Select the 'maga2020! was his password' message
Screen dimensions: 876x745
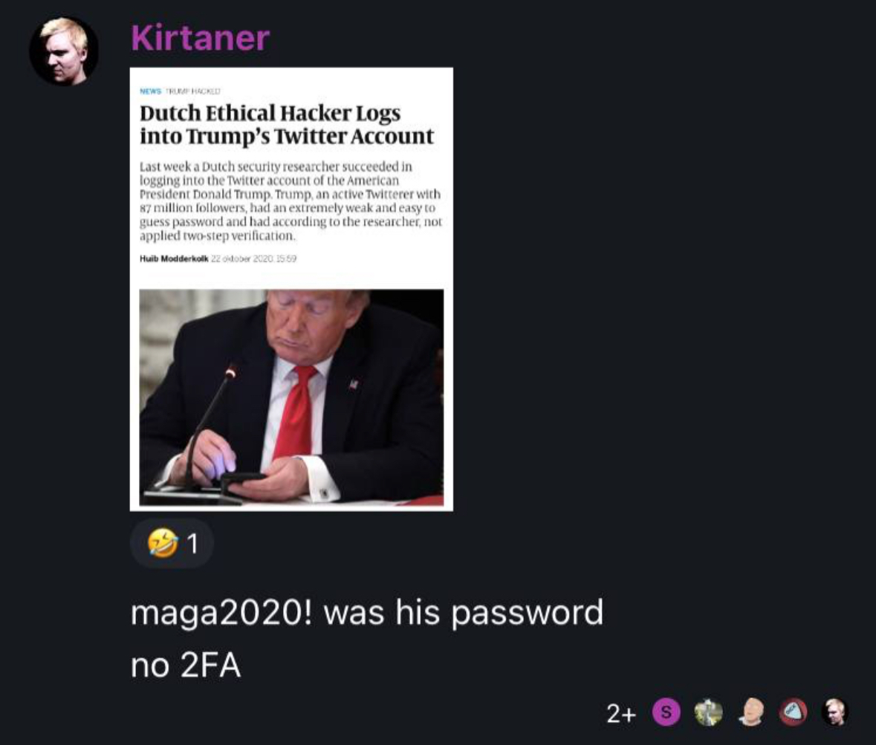click(x=367, y=613)
